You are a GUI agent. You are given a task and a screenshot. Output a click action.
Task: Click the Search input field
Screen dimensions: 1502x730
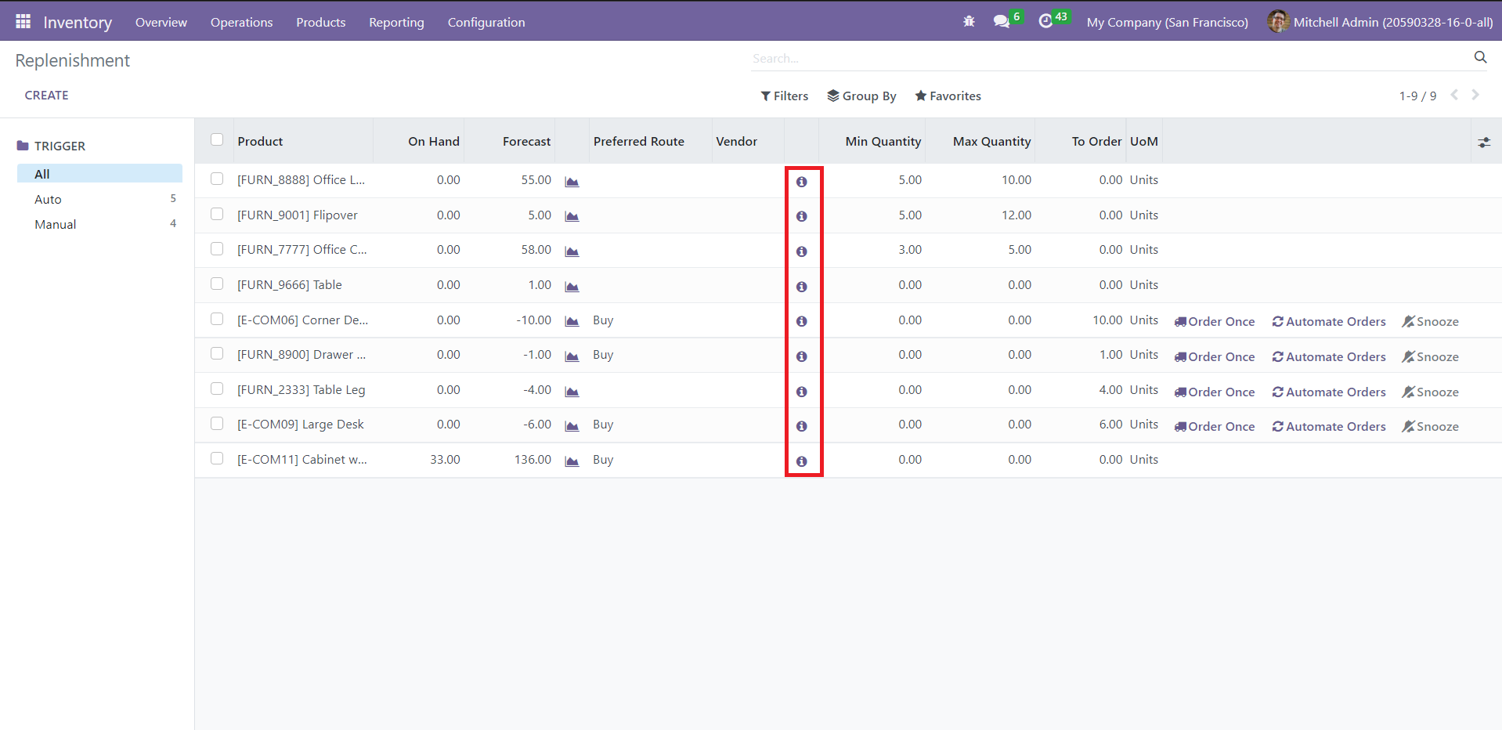(x=1096, y=58)
